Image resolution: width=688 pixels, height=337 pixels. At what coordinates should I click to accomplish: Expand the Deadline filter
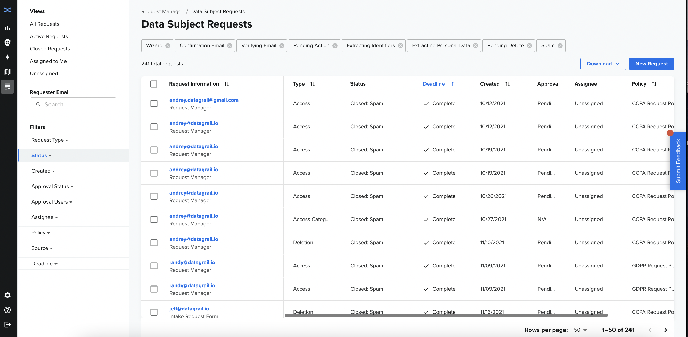point(44,264)
